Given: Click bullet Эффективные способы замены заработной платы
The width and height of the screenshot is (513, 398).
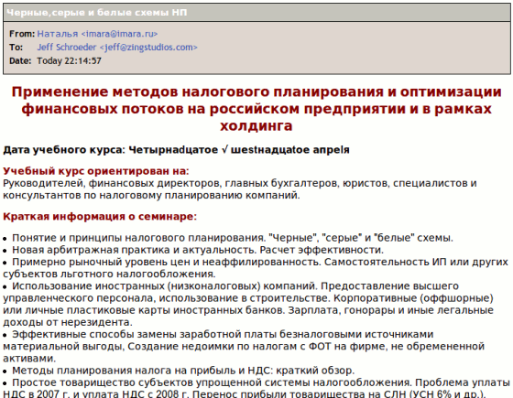Looking at the screenshot, I should tap(244, 347).
